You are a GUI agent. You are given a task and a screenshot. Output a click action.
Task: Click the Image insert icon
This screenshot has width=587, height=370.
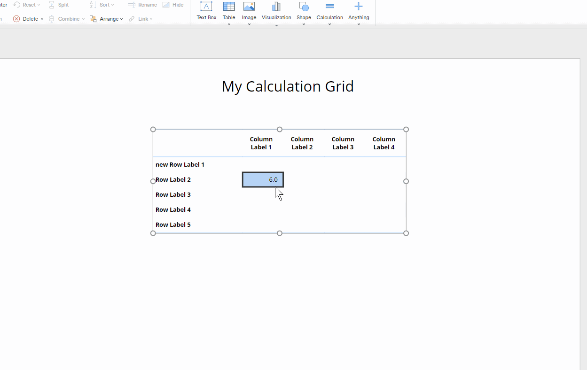click(249, 7)
